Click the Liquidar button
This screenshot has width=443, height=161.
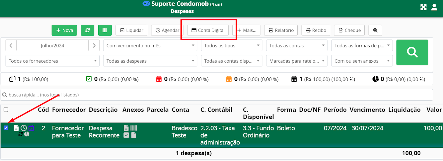(132, 30)
